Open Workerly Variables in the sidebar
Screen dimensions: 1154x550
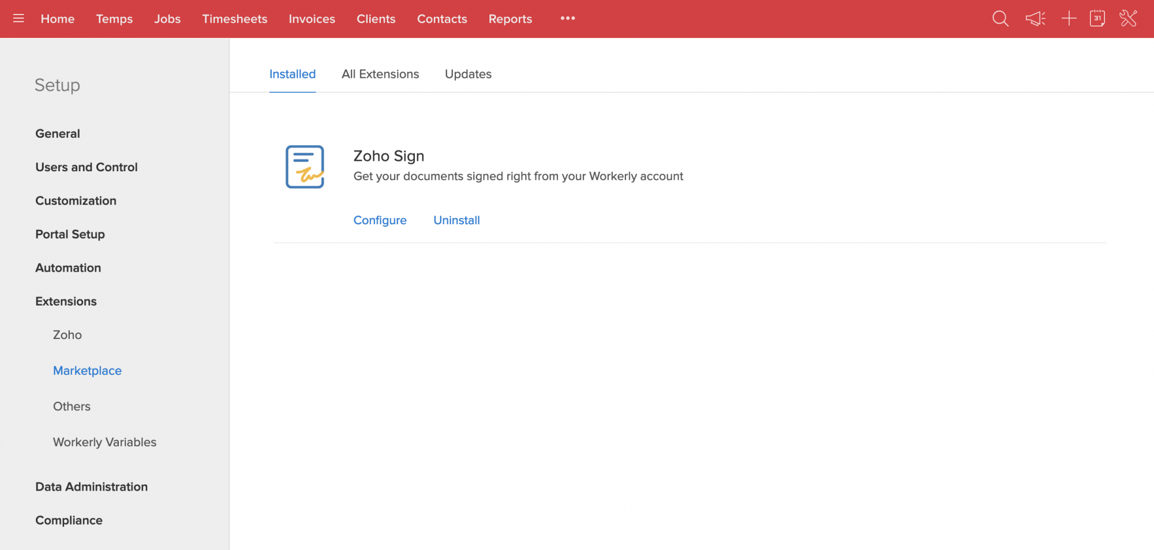pos(105,442)
